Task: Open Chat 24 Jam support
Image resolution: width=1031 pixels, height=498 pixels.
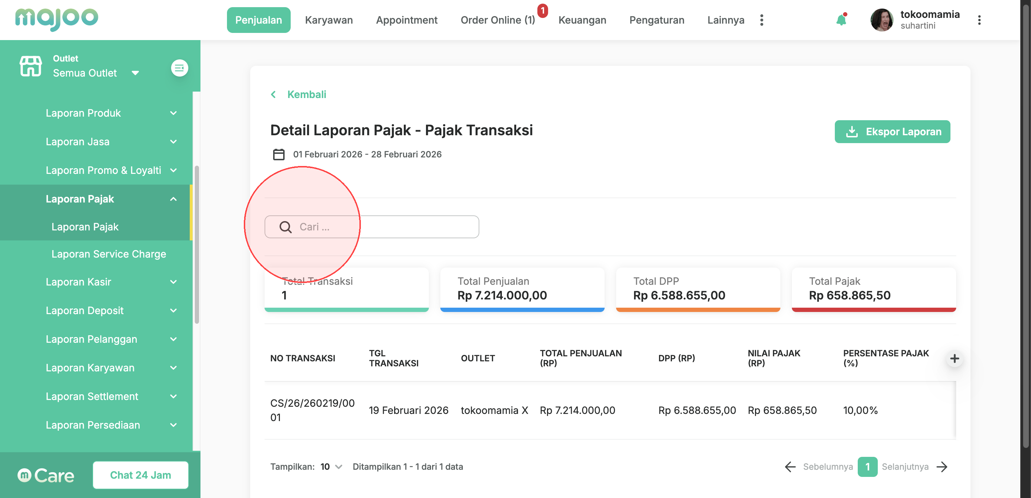Action: 140,475
